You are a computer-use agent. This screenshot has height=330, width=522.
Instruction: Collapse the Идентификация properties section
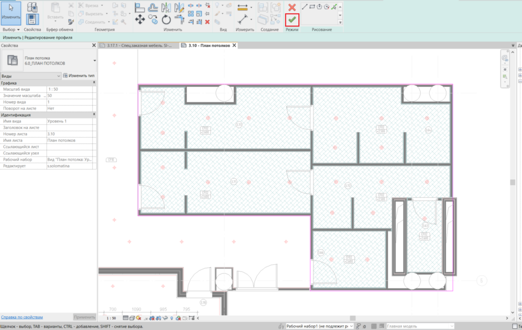tap(94, 115)
